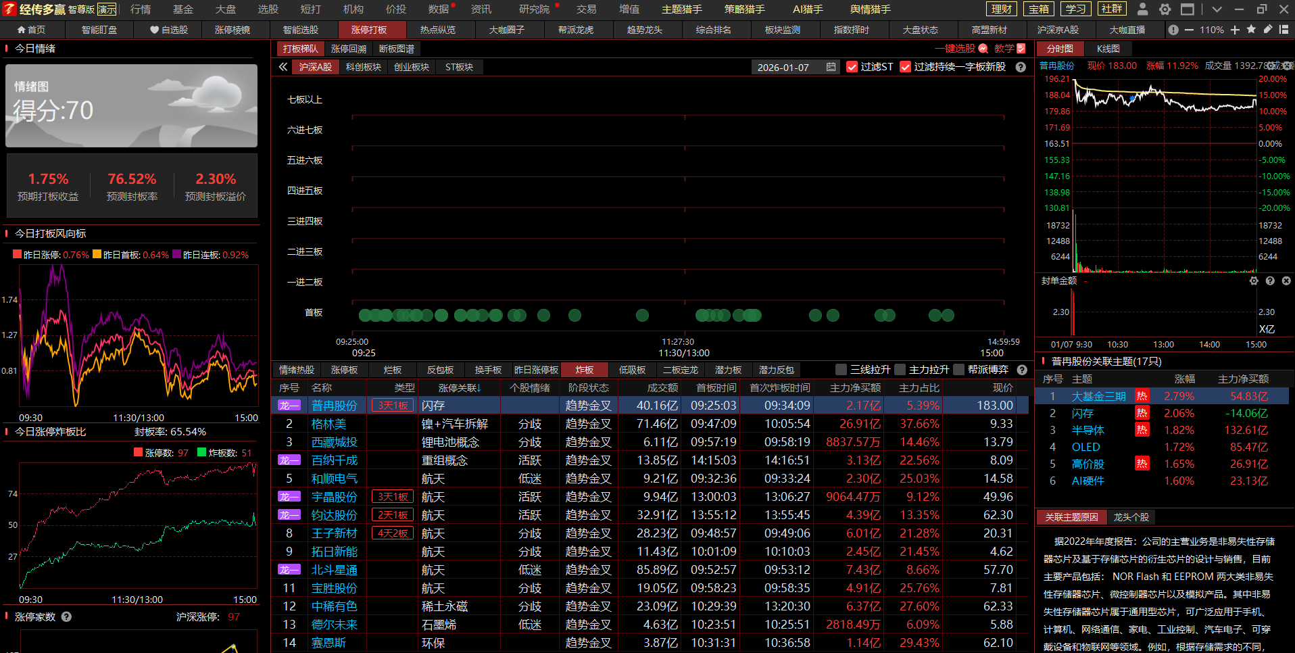Open the calendar date picker icon

[831, 67]
